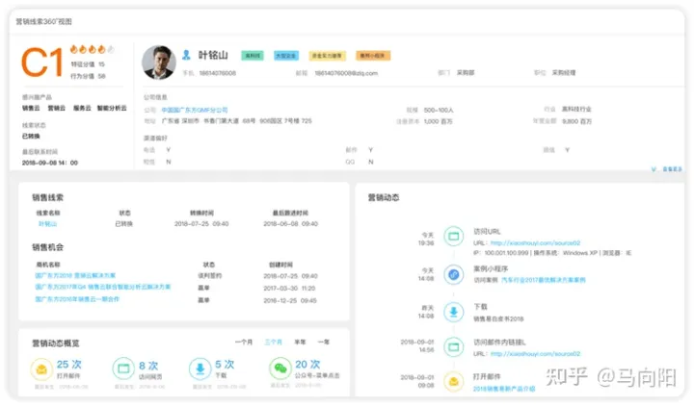Click the yellow 打开邮件 timeline icon
Screen dimensions: 694x406
point(454,383)
